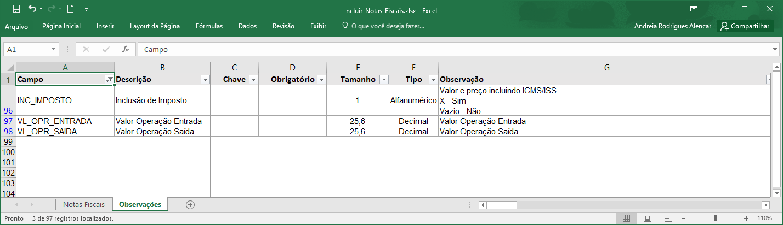Click the New document icon in quick access toolbar
Image resolution: width=783 pixels, height=225 pixels.
pos(70,9)
